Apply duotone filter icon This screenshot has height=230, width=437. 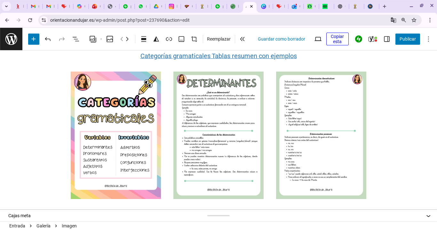(156, 39)
